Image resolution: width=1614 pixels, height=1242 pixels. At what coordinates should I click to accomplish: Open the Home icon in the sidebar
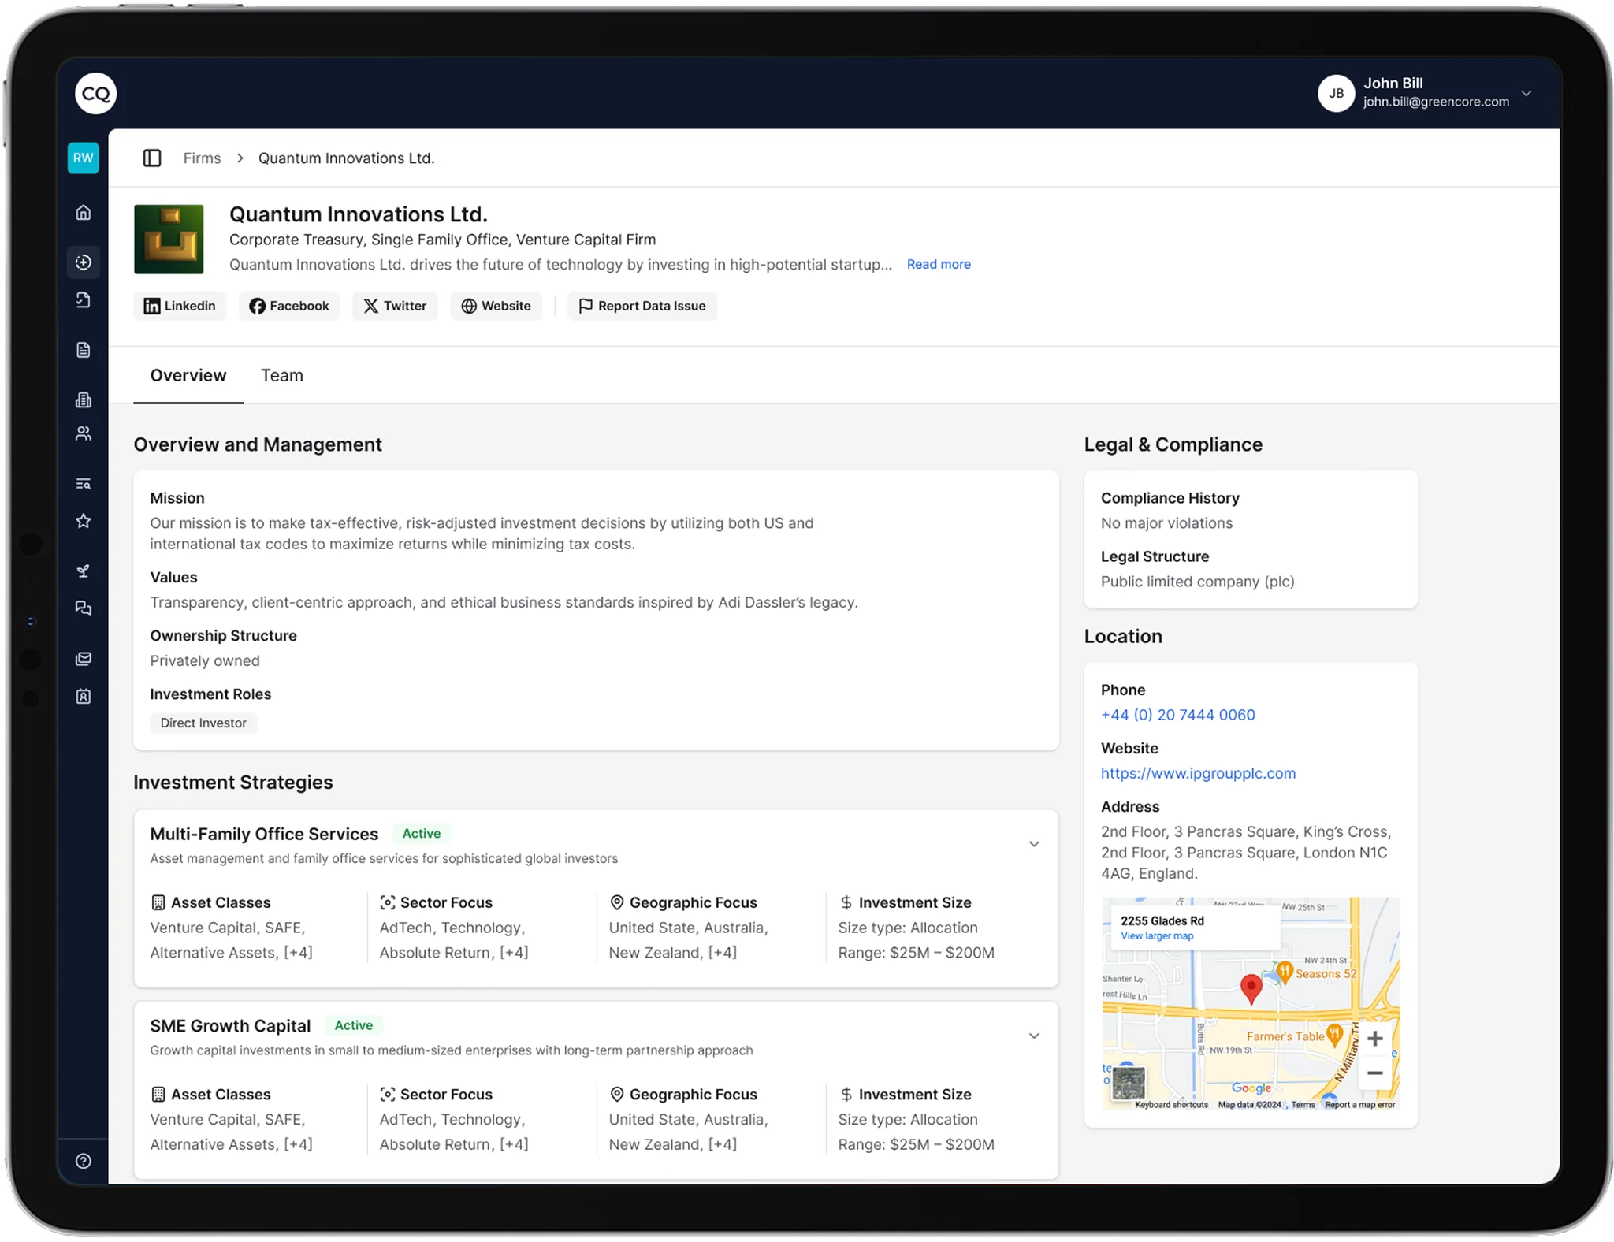tap(84, 213)
